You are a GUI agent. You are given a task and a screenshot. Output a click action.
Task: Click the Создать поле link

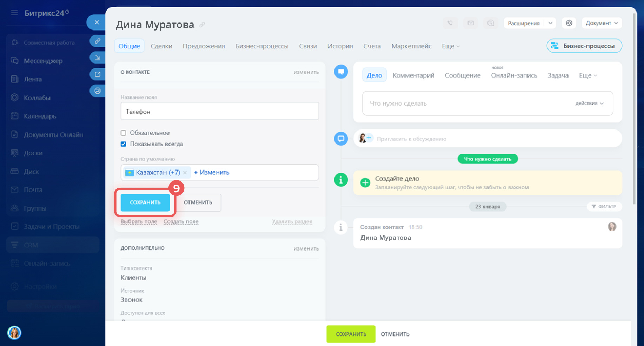click(x=181, y=222)
